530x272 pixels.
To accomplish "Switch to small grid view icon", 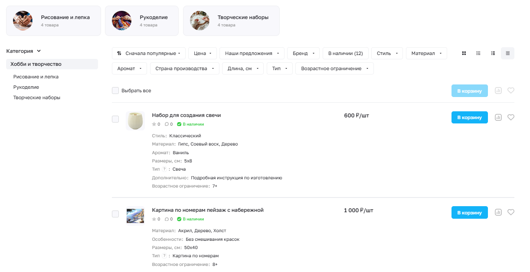I will 478,53.
